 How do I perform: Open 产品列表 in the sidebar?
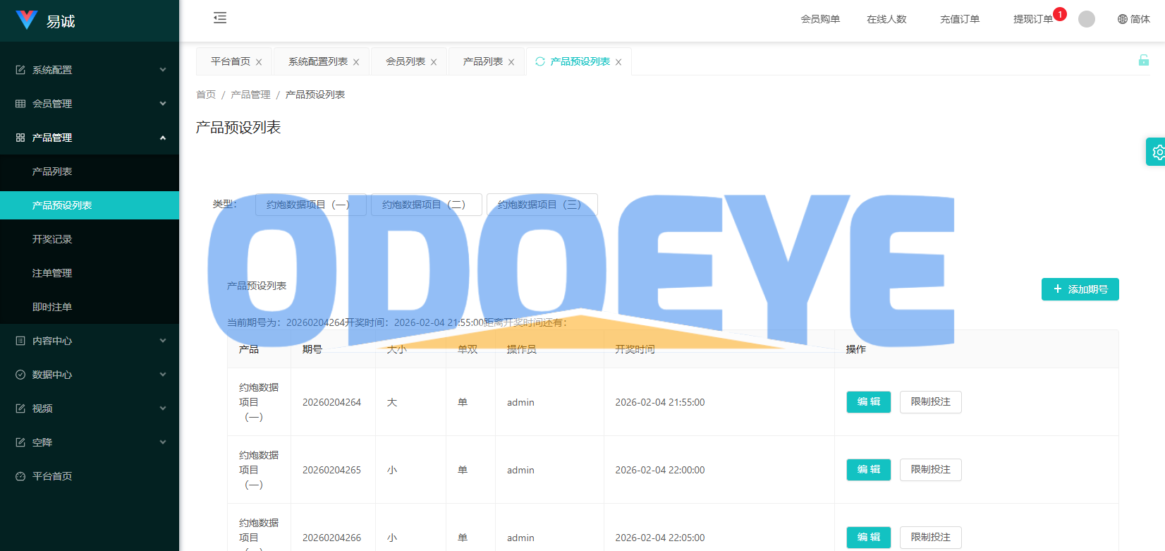(x=90, y=171)
